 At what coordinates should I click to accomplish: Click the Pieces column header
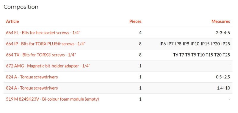pyautogui.click(x=135, y=21)
